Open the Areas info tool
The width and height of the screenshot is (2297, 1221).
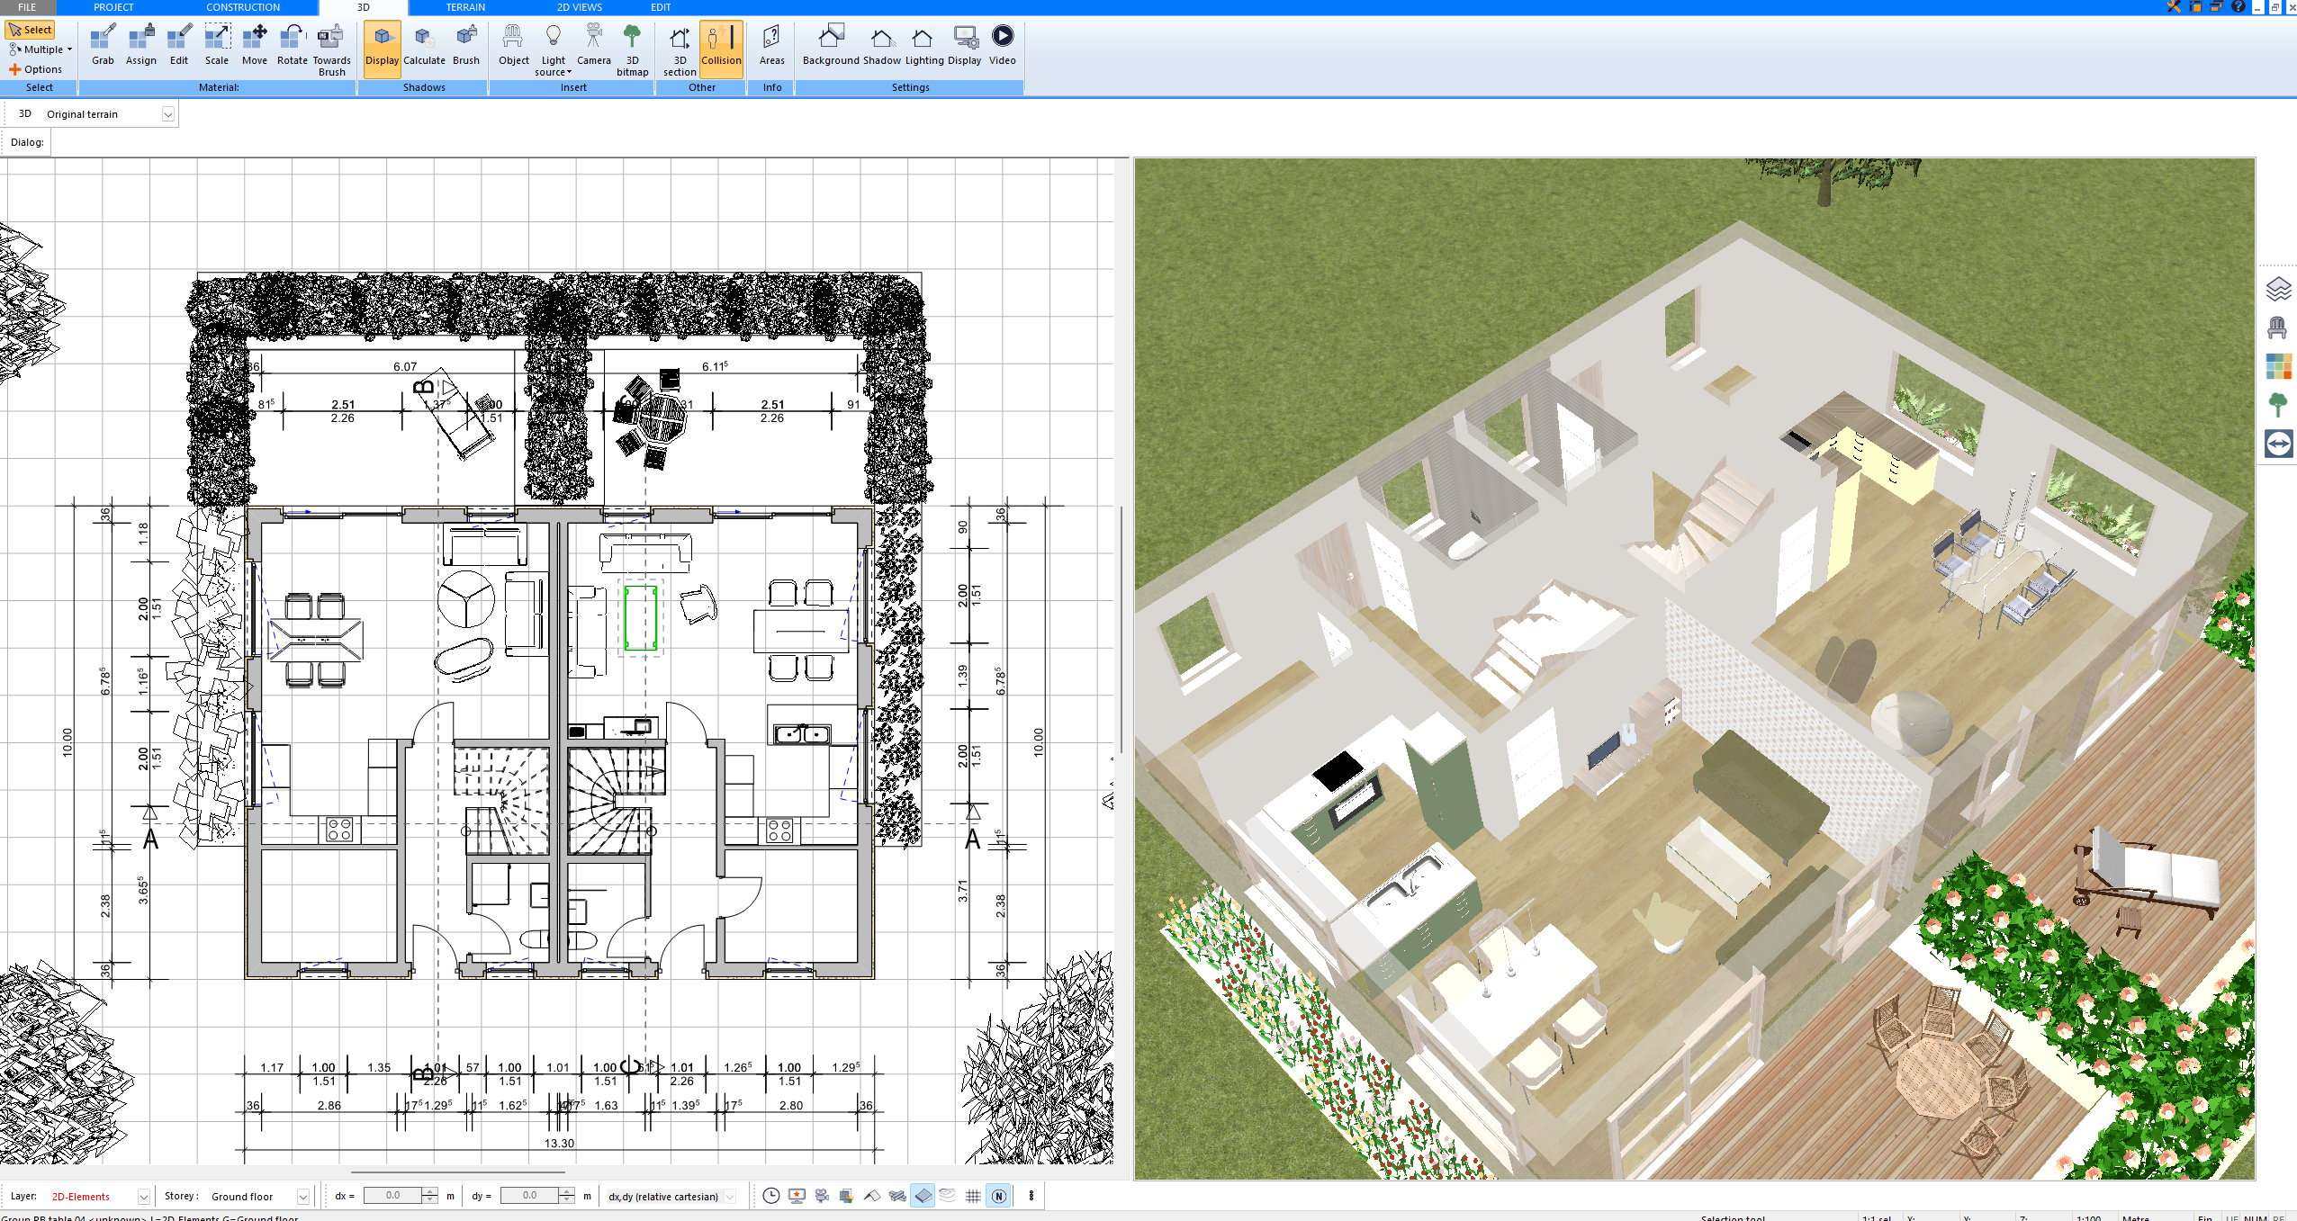coord(771,45)
